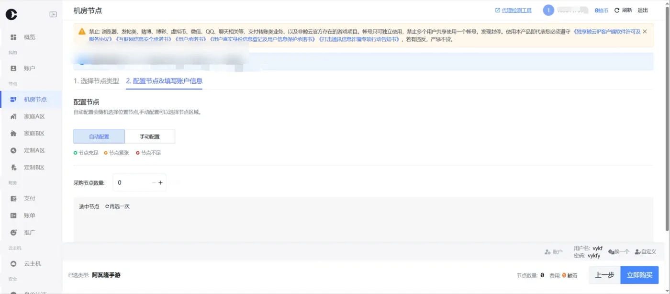
Task: Click the 节点不足 legend label
Action: click(x=151, y=153)
